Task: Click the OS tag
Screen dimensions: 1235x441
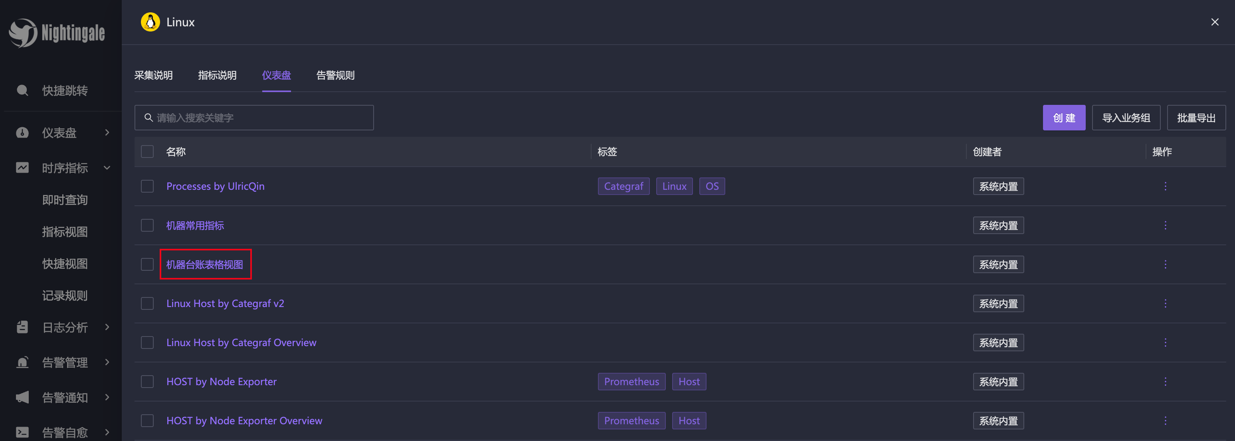Action: [x=712, y=186]
